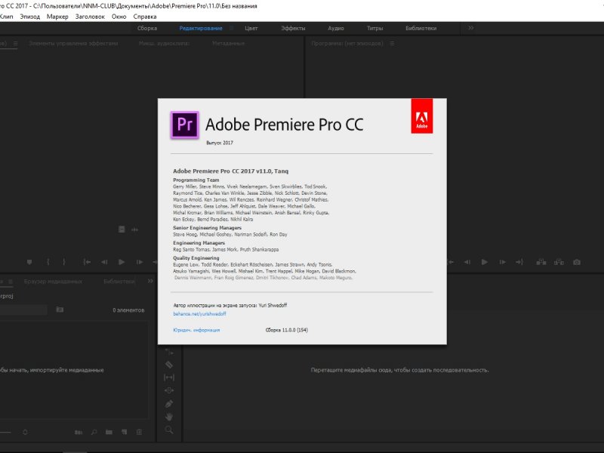Play the Program monitor

(485, 262)
